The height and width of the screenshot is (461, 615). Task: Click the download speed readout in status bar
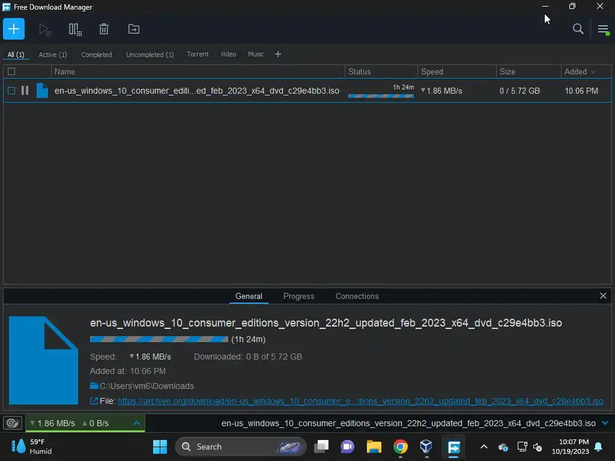53,423
